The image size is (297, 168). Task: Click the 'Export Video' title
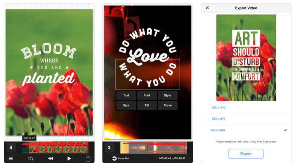click(246, 8)
